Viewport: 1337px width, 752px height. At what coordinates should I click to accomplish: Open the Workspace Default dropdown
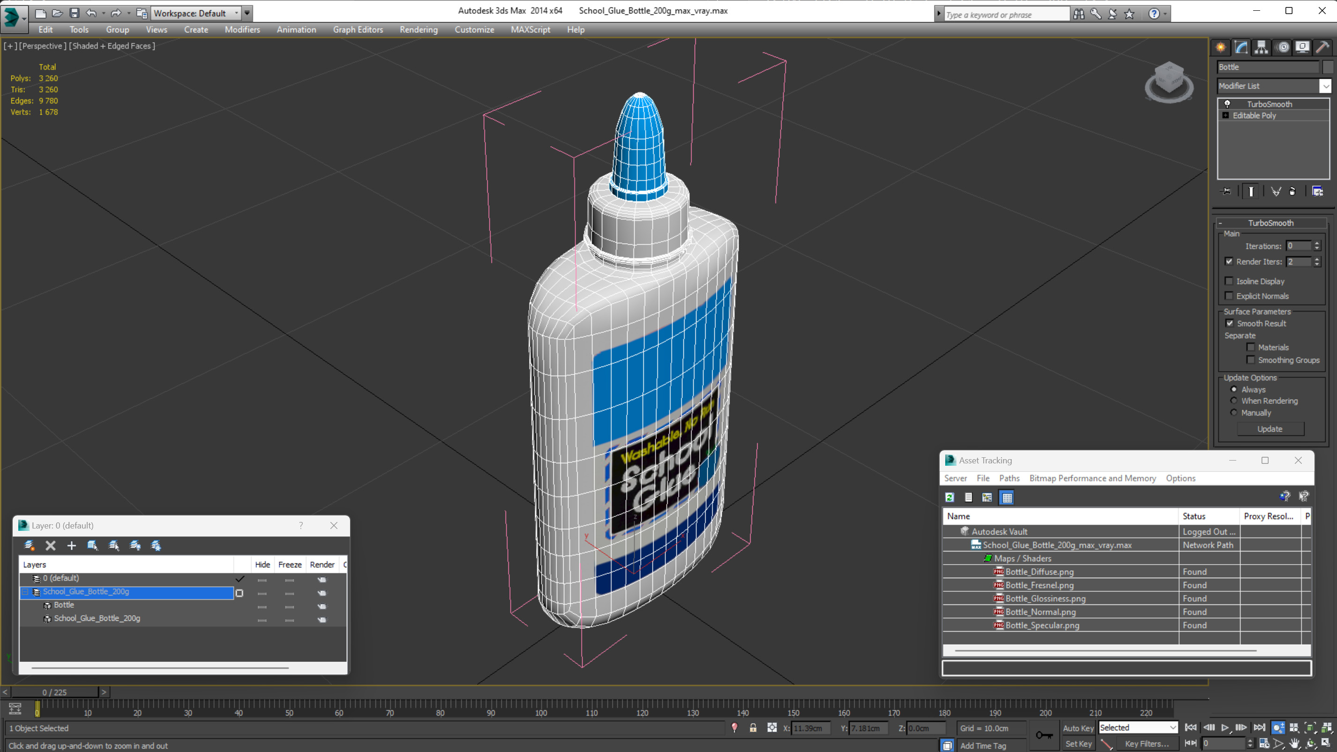coord(237,13)
